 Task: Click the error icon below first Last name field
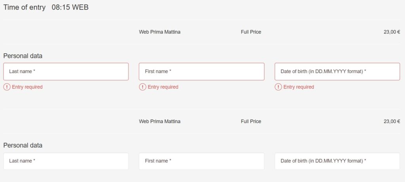coord(7,87)
